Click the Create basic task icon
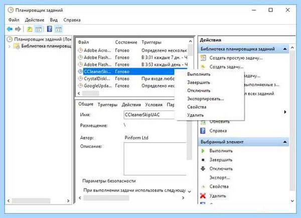 (x=203, y=58)
